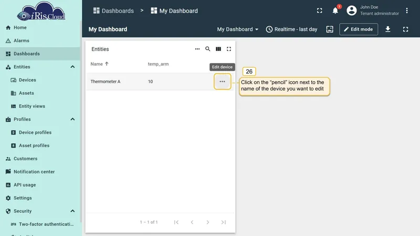
Task: Open Two-factor authentication settings
Action: click(40, 224)
